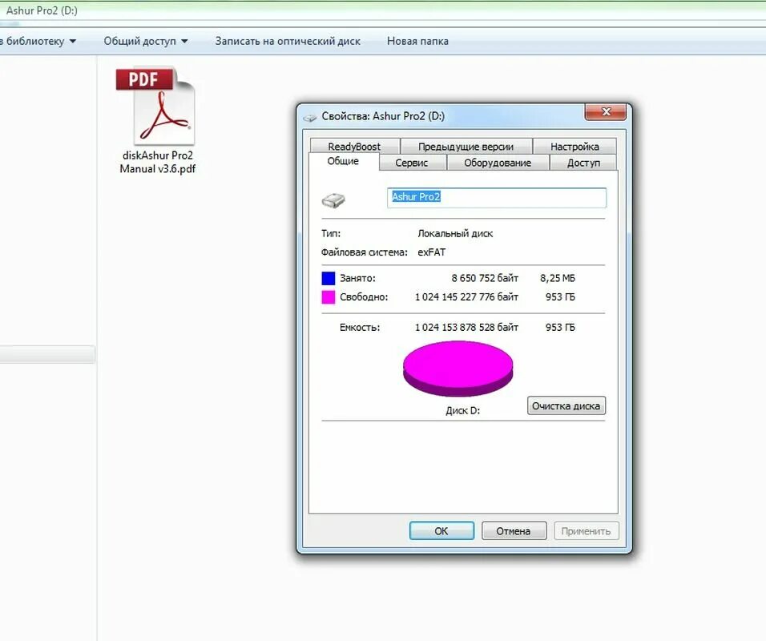Close the Ashur Pro2 properties dialog

coord(605,112)
